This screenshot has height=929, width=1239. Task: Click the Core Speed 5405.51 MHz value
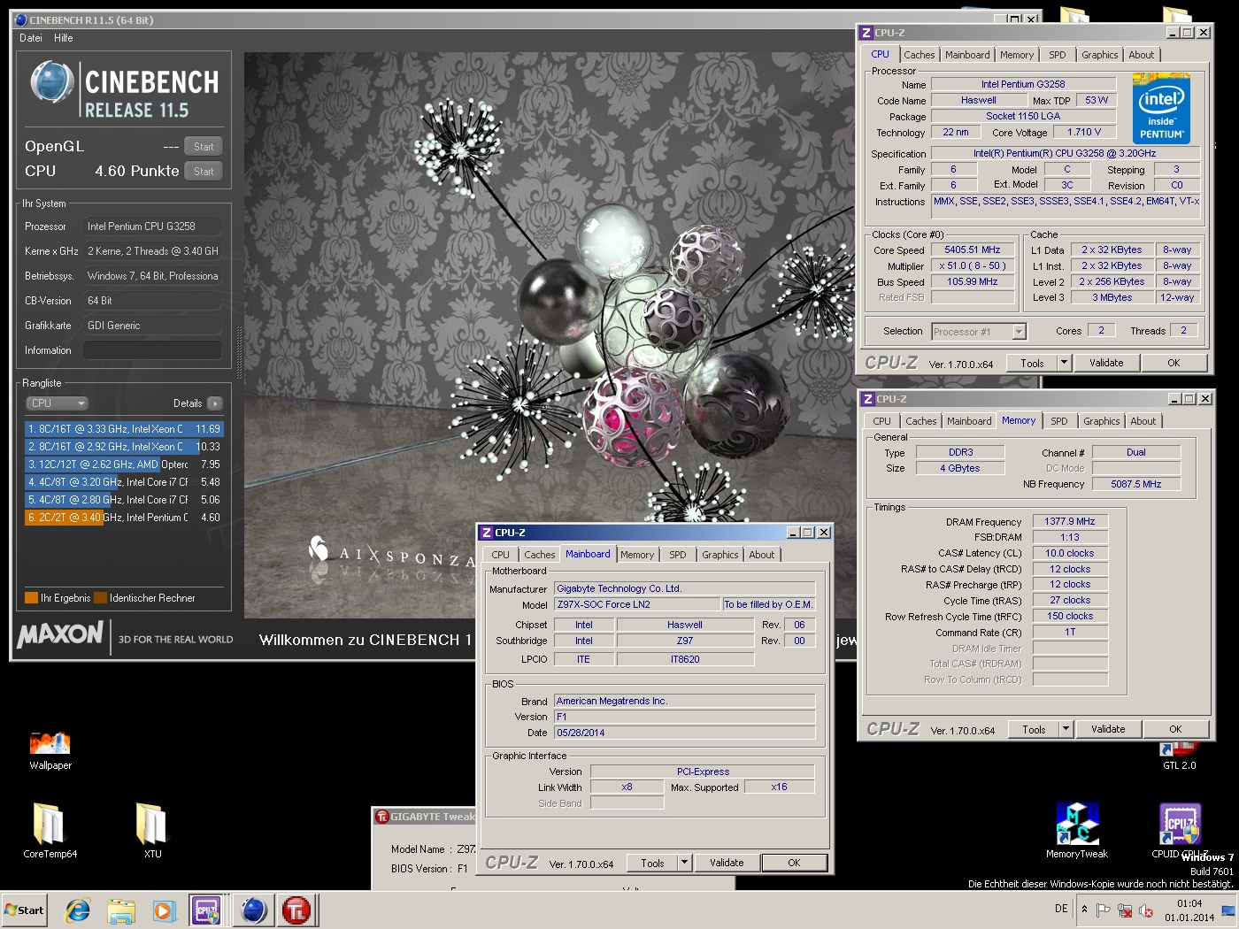[x=973, y=250]
